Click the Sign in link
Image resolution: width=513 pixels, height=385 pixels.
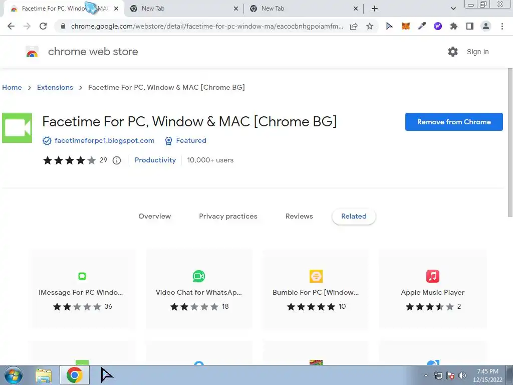[x=477, y=52]
